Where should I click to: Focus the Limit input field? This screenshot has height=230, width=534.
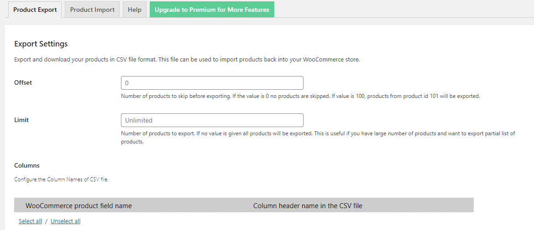coord(212,120)
